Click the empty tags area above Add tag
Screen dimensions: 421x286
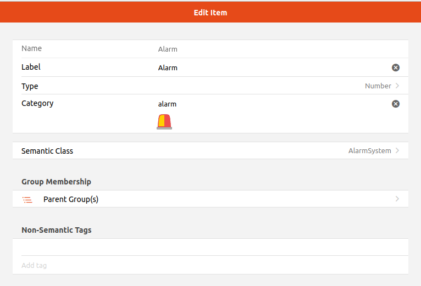(210, 247)
